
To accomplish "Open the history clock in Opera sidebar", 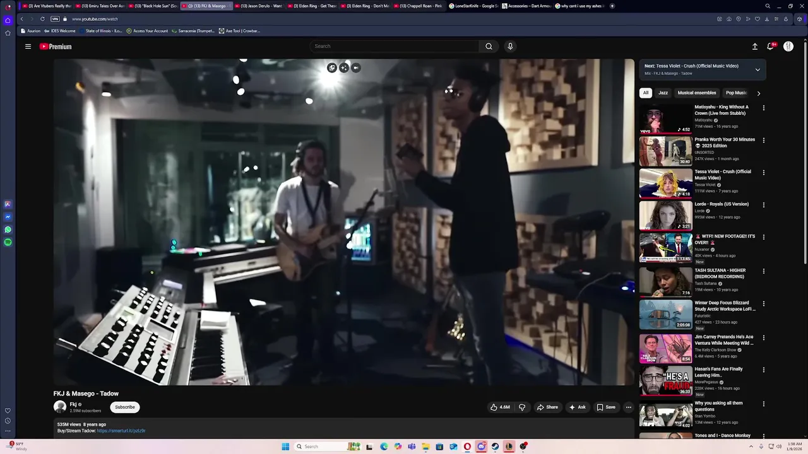I will pos(8,421).
